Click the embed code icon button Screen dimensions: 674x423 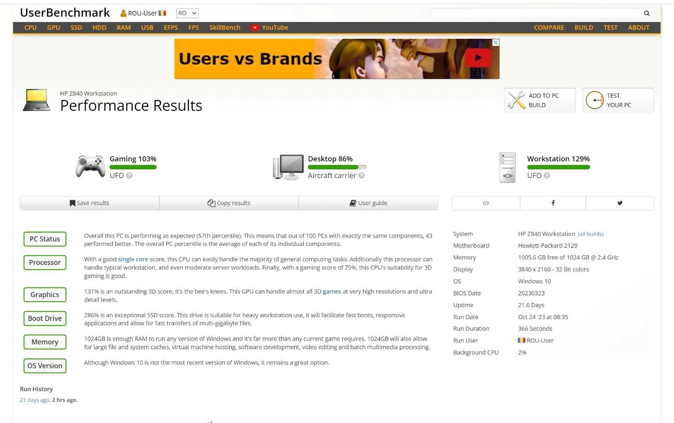[x=486, y=203]
